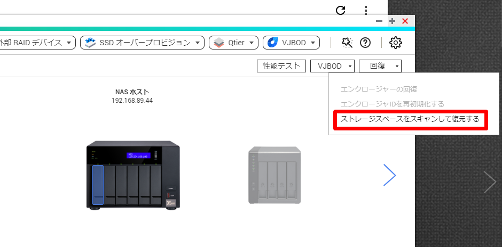Open help via the question mark icon

(x=365, y=43)
